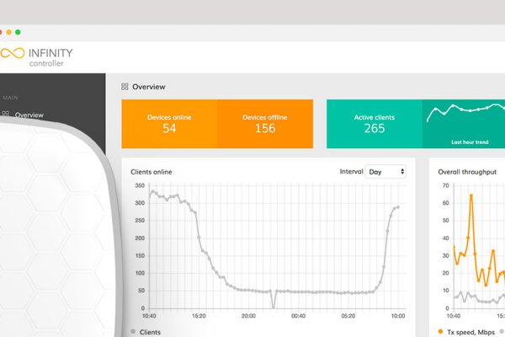Click the yellow minimize window button
This screenshot has width=505, height=337.
tap(9, 32)
